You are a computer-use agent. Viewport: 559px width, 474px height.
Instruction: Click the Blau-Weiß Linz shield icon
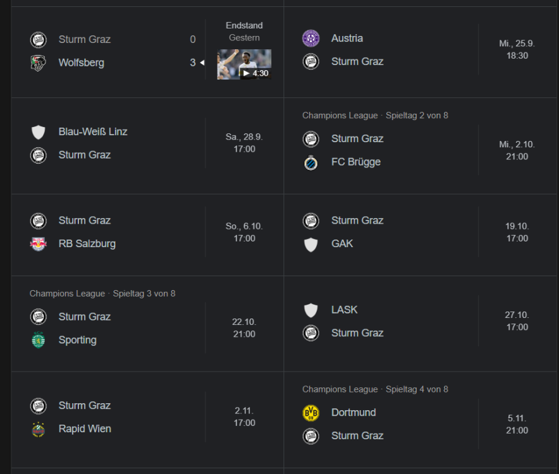[x=39, y=132]
